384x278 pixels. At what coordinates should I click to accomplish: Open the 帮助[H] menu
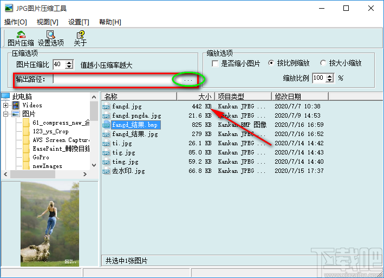110,22
